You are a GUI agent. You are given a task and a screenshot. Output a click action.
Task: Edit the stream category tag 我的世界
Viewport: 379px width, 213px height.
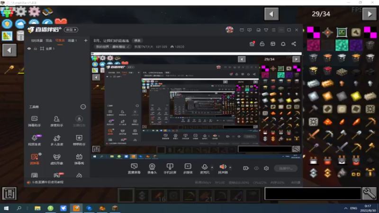pyautogui.click(x=112, y=46)
